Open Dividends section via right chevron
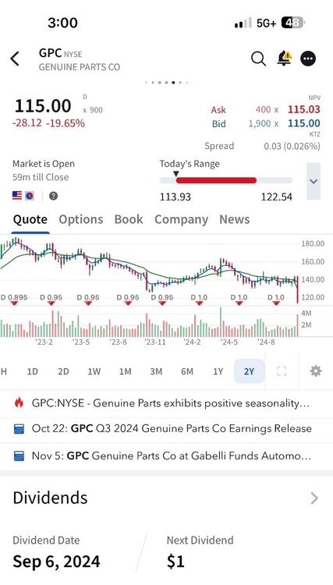The width and height of the screenshot is (333, 585). point(315,498)
